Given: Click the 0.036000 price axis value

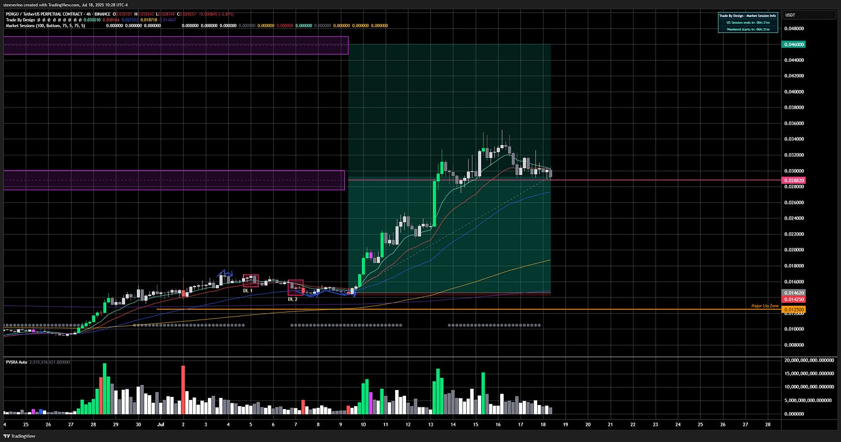Looking at the screenshot, I should coord(794,123).
